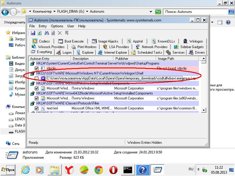Launch Opera from the taskbar

pyautogui.click(x=113, y=170)
